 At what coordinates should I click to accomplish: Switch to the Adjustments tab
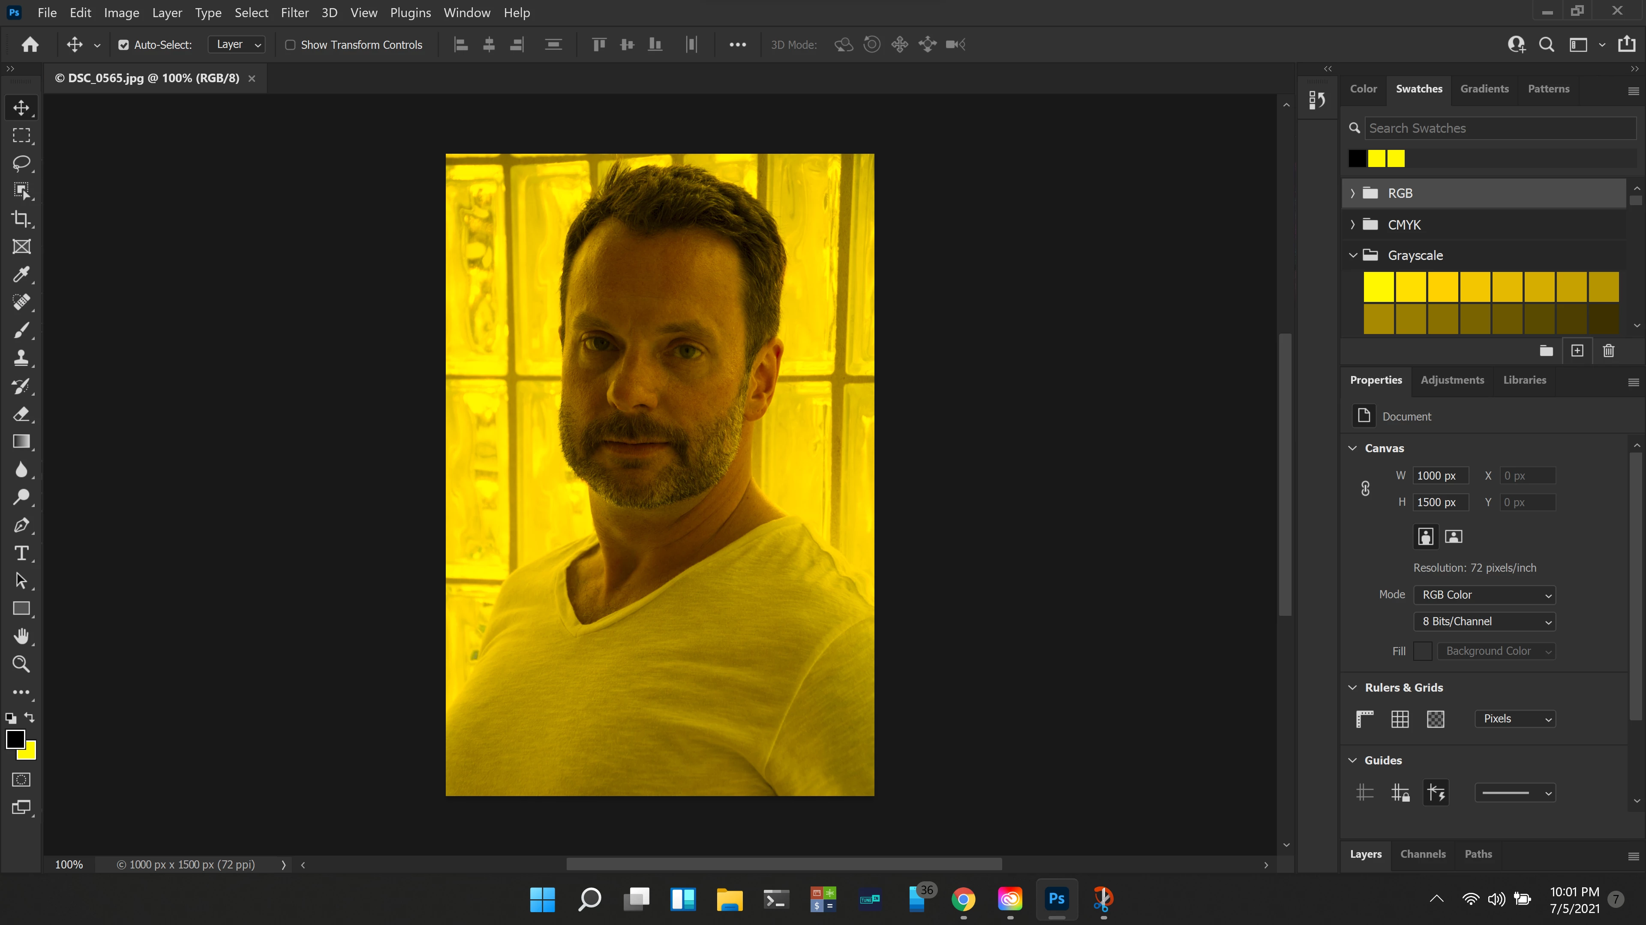(1452, 380)
